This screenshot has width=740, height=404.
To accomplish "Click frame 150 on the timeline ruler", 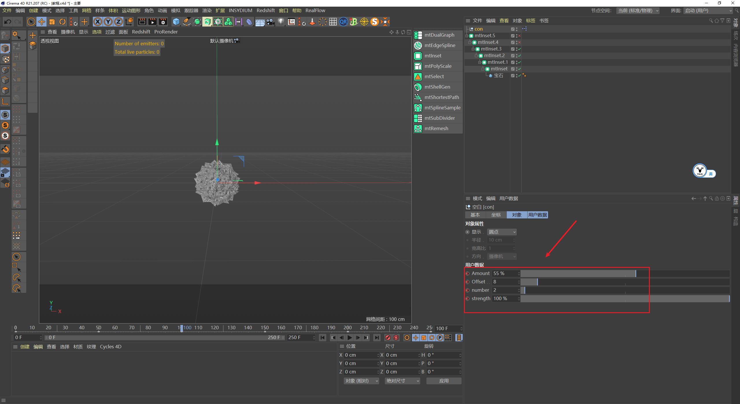I will pos(265,328).
